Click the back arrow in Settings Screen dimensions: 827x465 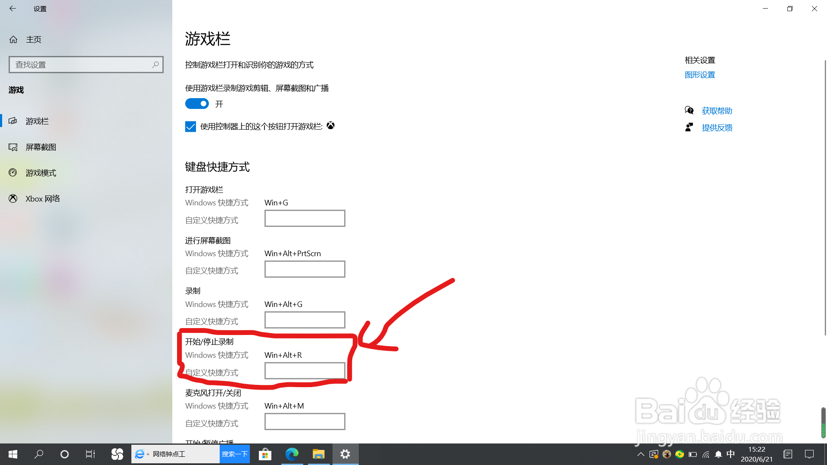click(12, 9)
